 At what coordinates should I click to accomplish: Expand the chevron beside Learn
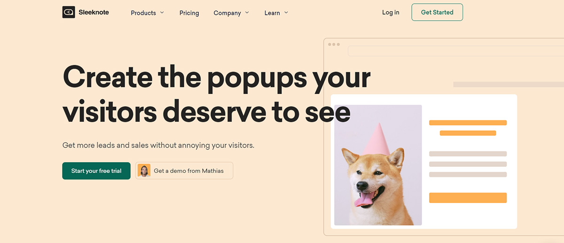286,13
